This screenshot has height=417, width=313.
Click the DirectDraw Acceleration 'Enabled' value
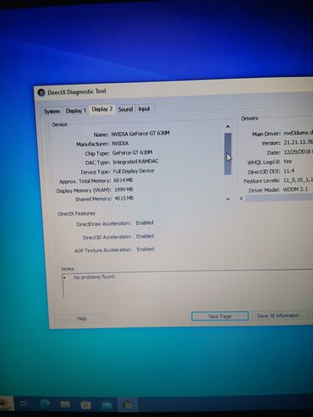point(145,222)
